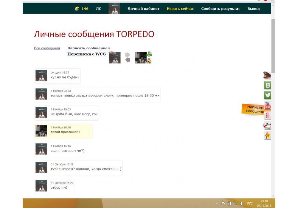
Task: Click the Yandex 'Я' sidebar icon
Action: [x=267, y=116]
